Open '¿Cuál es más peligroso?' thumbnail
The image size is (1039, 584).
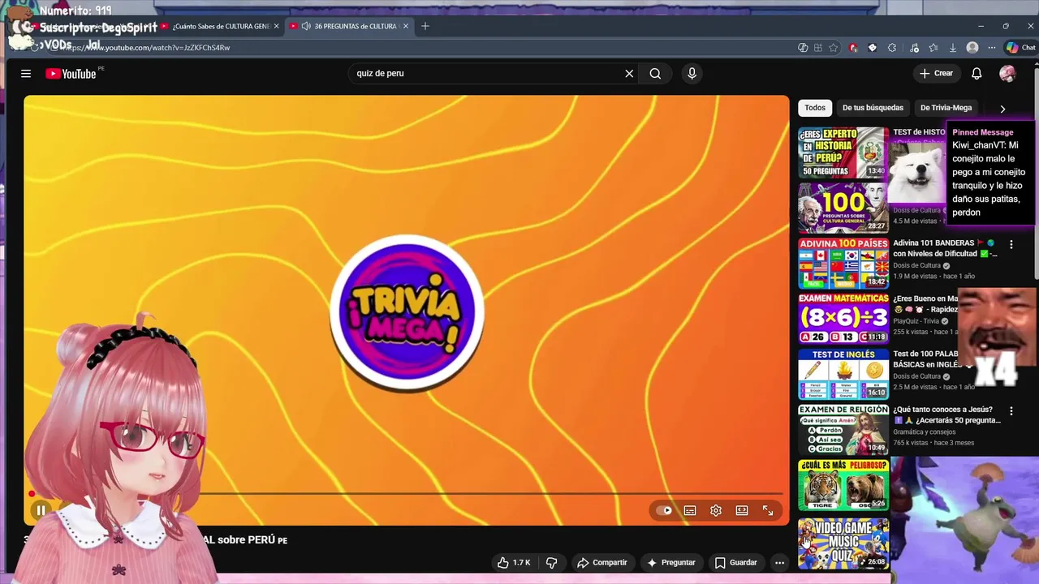[x=843, y=485]
